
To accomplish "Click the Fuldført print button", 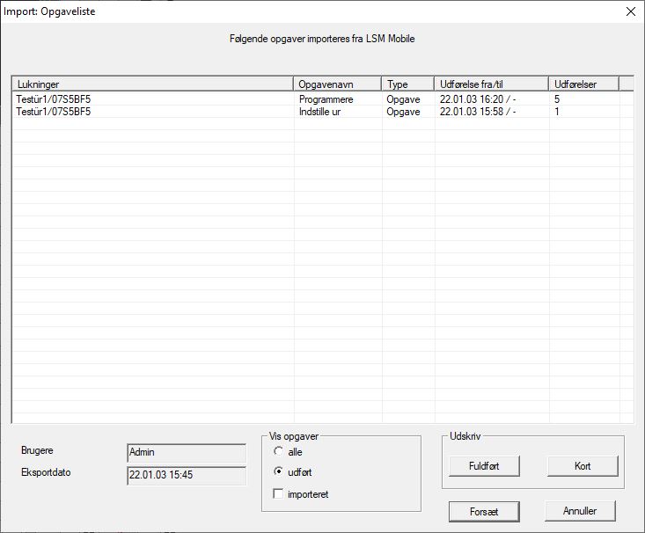I will tap(483, 465).
